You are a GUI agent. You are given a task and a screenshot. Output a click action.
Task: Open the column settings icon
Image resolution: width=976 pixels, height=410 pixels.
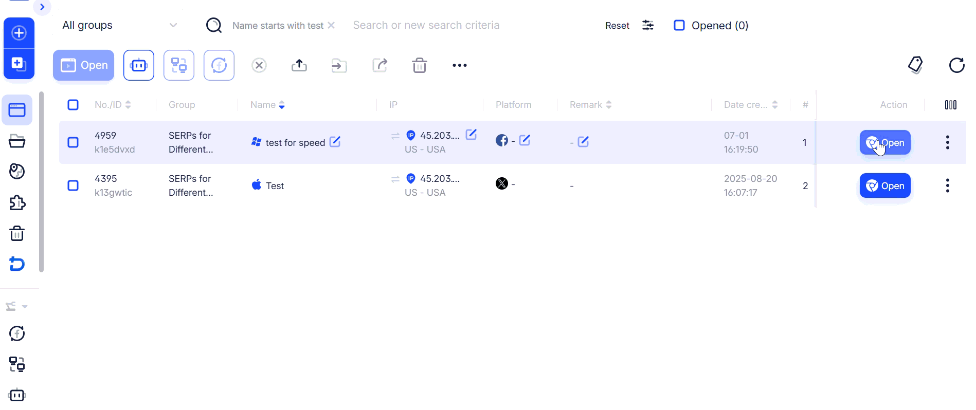pos(951,105)
